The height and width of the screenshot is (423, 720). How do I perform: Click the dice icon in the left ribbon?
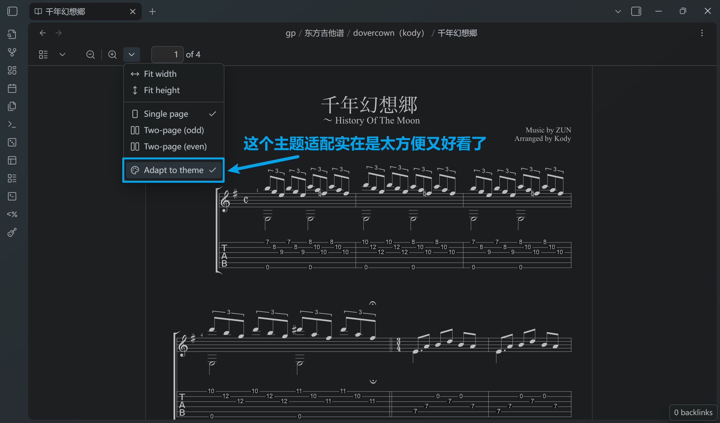pyautogui.click(x=12, y=142)
